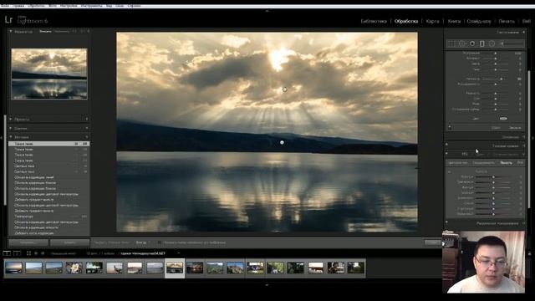Adjust the filter Clarity slider

(502, 79)
